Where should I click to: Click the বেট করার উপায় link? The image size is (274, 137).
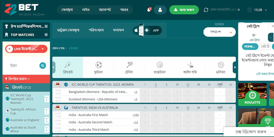265,74
